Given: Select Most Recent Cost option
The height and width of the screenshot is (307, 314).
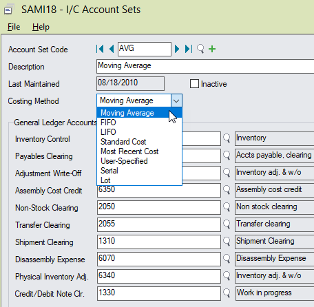Looking at the screenshot, I should click(139, 151).
